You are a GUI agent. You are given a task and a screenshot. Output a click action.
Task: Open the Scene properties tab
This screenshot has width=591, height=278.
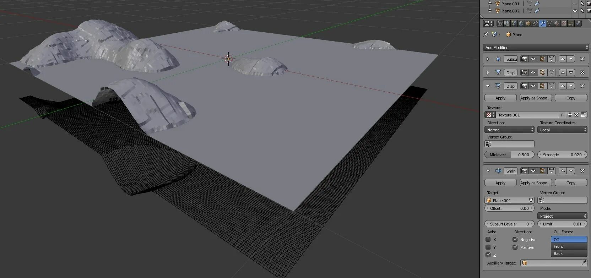pyautogui.click(x=514, y=23)
